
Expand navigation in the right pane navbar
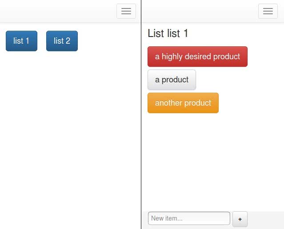pyautogui.click(x=268, y=11)
